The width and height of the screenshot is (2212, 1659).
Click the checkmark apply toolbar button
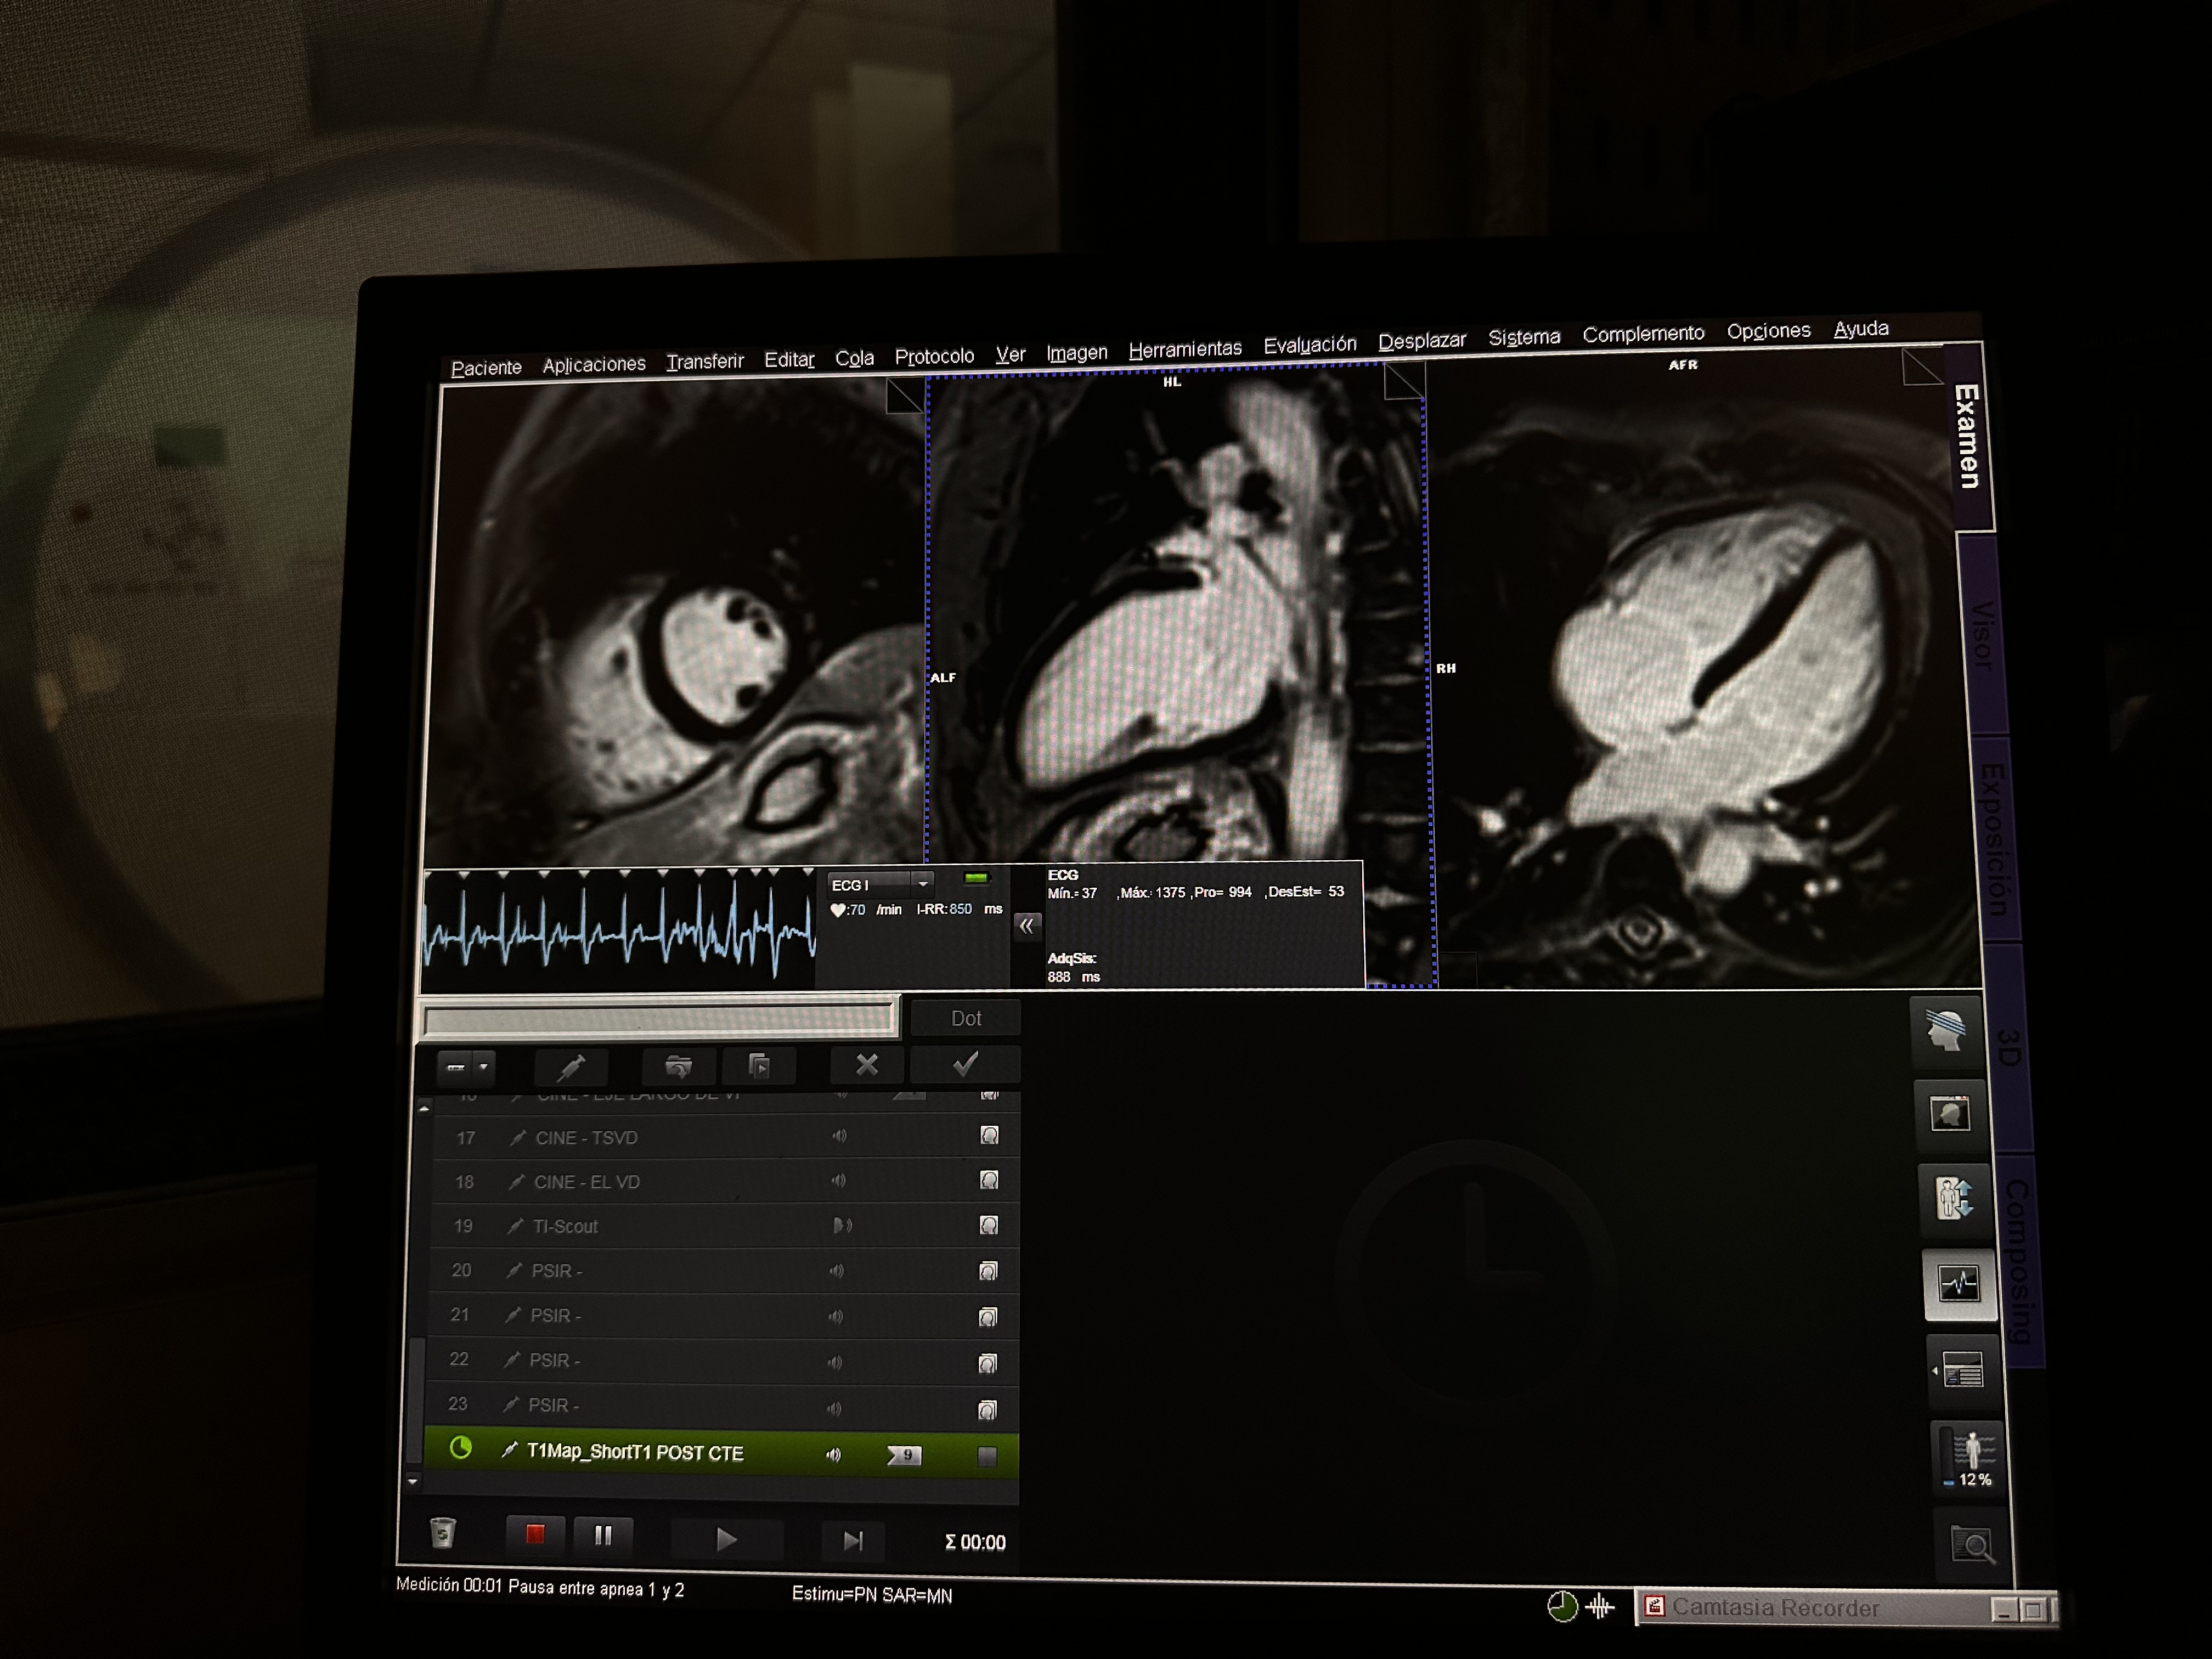pos(965,1065)
